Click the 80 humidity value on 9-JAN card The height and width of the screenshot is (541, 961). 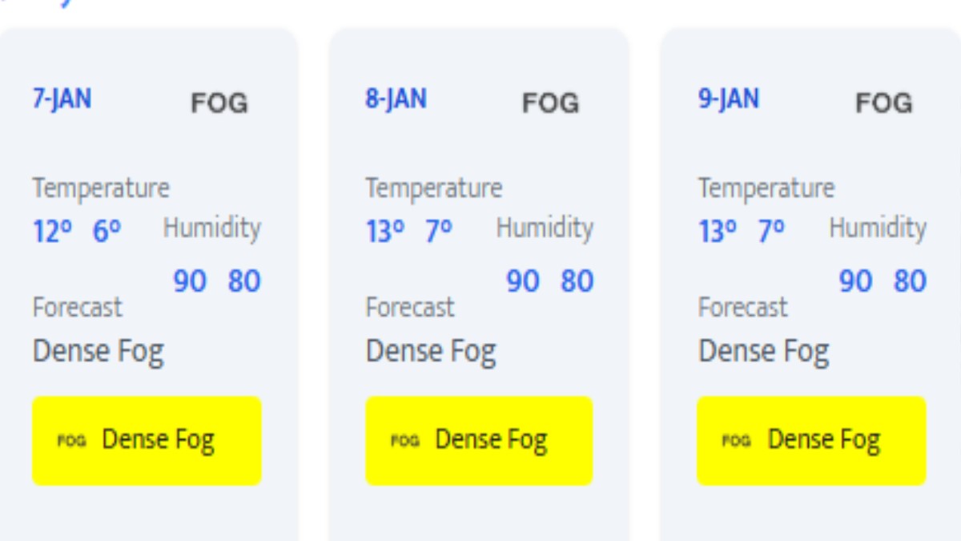pos(910,281)
